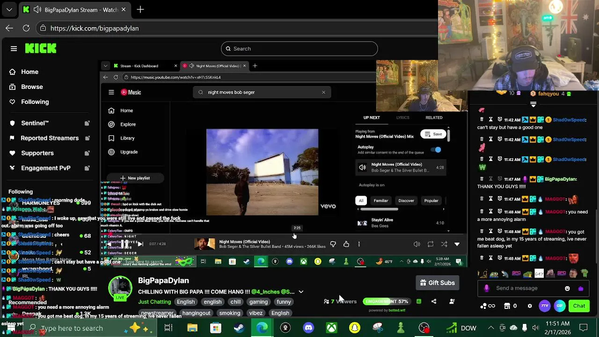Switch to the RELATED tab
599x337 pixels.
tap(434, 117)
